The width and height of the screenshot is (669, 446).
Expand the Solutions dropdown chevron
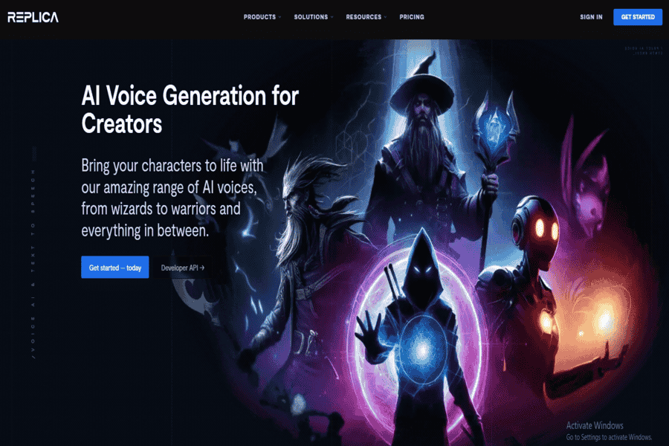pos(332,17)
